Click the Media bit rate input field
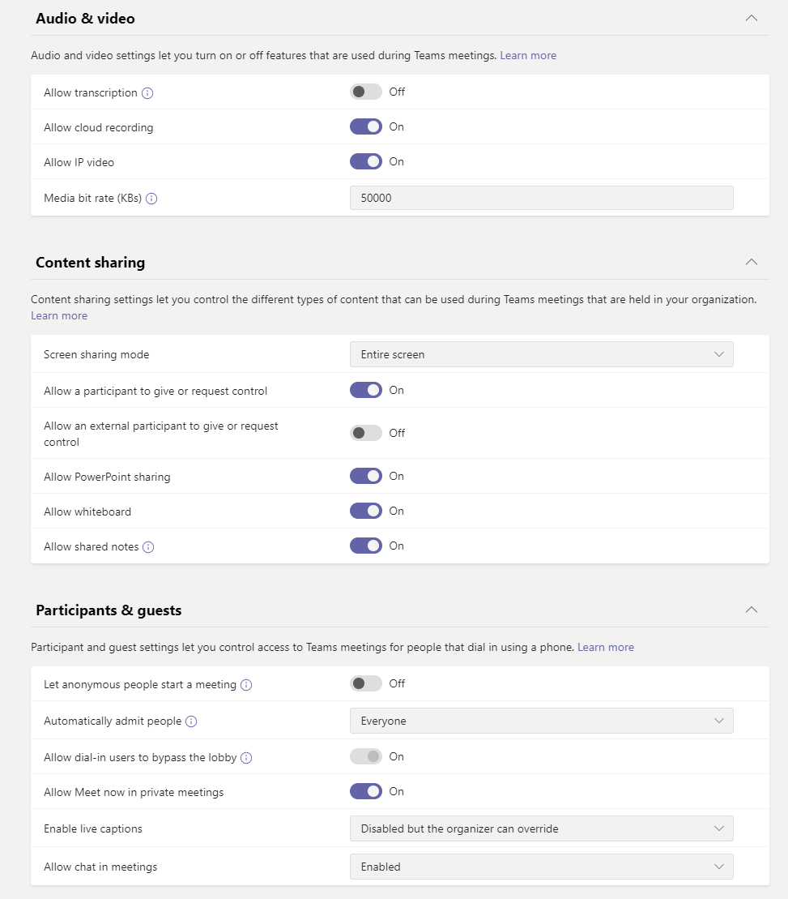 tap(541, 198)
